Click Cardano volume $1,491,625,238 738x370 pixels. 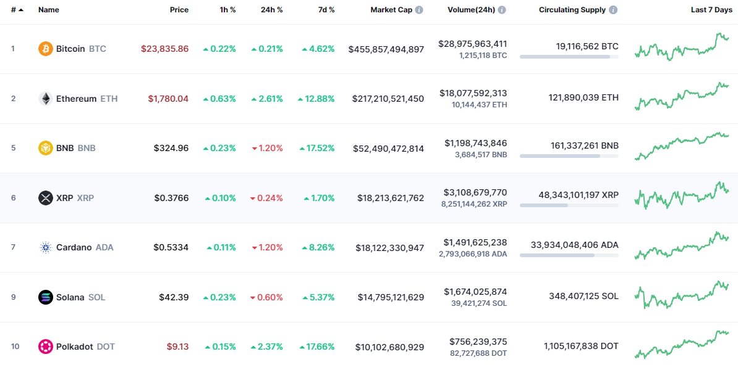click(x=475, y=242)
